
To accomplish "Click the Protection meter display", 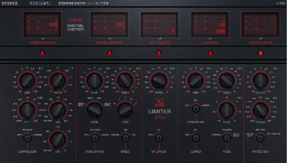I will (x=260, y=25).
